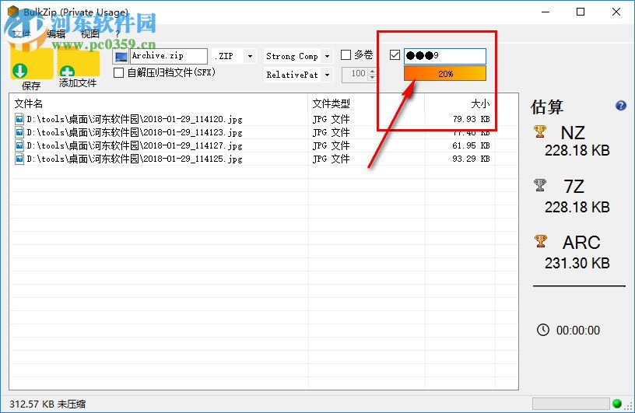
Task: Click the Archive.zip filename field
Action: tap(169, 56)
